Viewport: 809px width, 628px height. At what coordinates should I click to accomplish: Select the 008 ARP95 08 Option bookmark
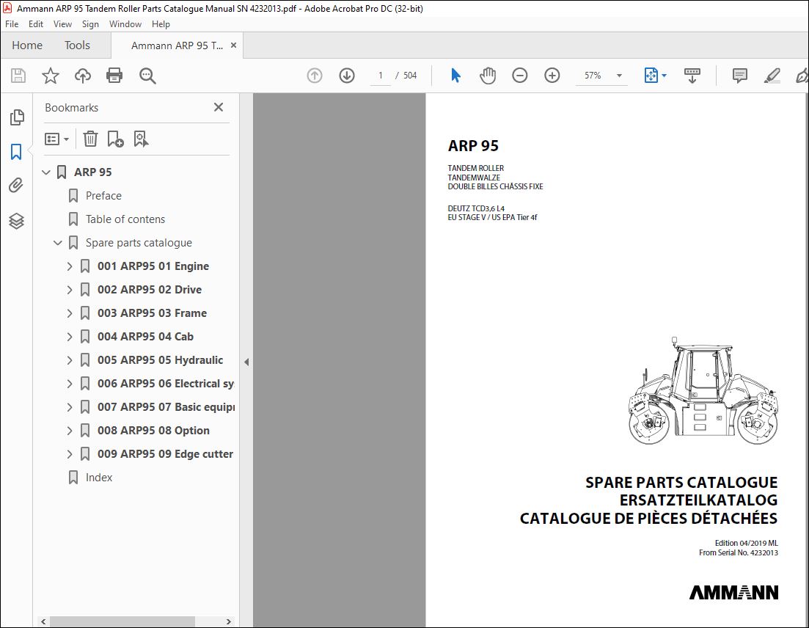coord(154,431)
